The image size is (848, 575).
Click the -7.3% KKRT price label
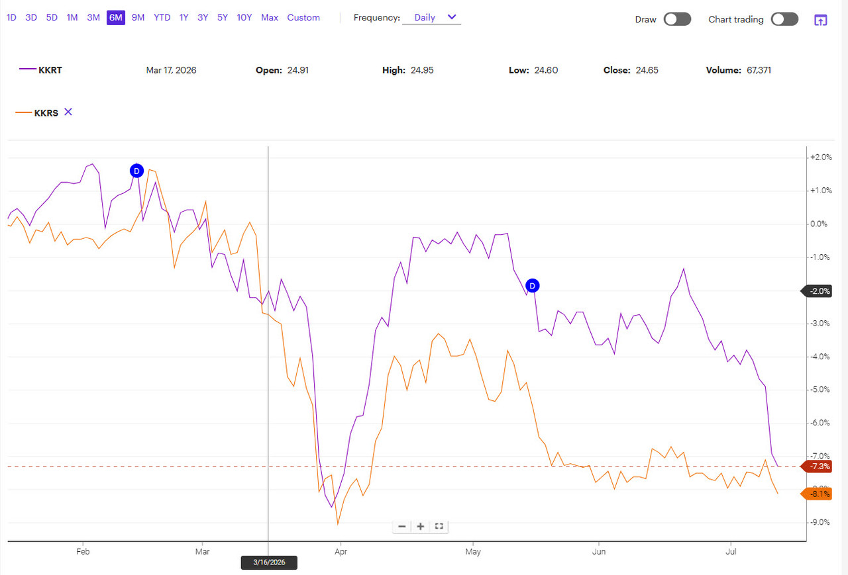(x=816, y=466)
